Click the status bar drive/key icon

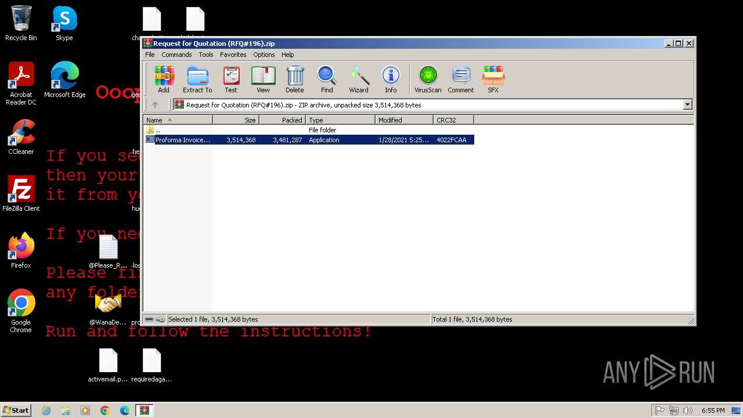tap(154, 319)
